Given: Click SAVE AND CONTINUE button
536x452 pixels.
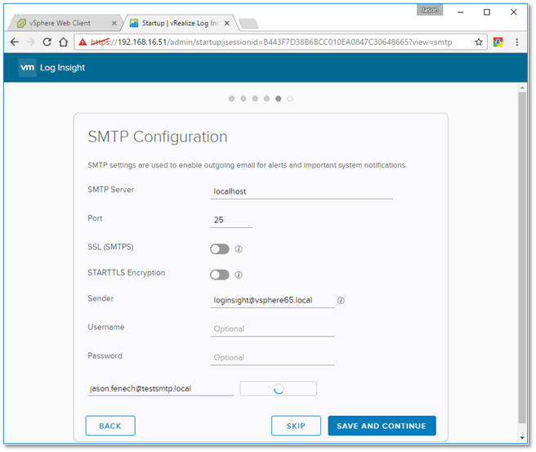Looking at the screenshot, I should (x=382, y=426).
